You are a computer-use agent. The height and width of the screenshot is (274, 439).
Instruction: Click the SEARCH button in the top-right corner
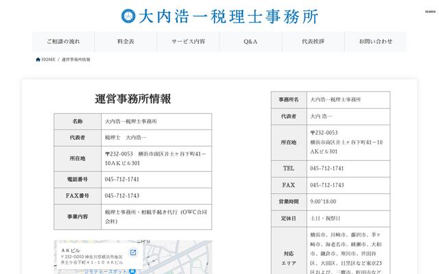click(x=430, y=12)
